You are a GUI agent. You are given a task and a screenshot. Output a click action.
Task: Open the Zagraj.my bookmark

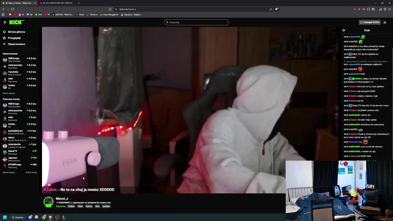tap(131, 14)
